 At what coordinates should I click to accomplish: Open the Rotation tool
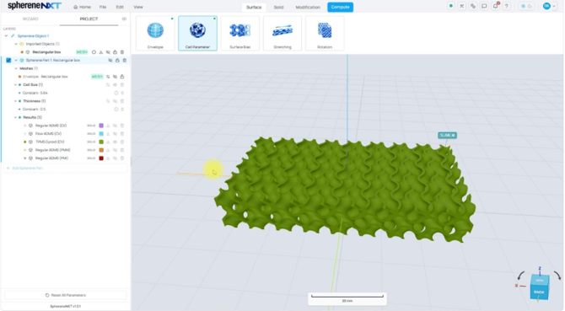coord(325,33)
